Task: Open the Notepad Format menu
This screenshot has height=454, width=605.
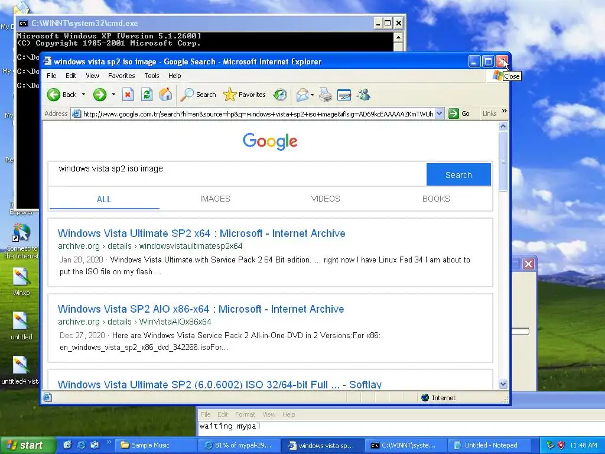Action: pos(245,414)
